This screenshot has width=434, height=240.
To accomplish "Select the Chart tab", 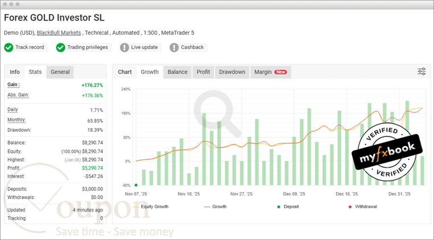I will click(x=125, y=72).
